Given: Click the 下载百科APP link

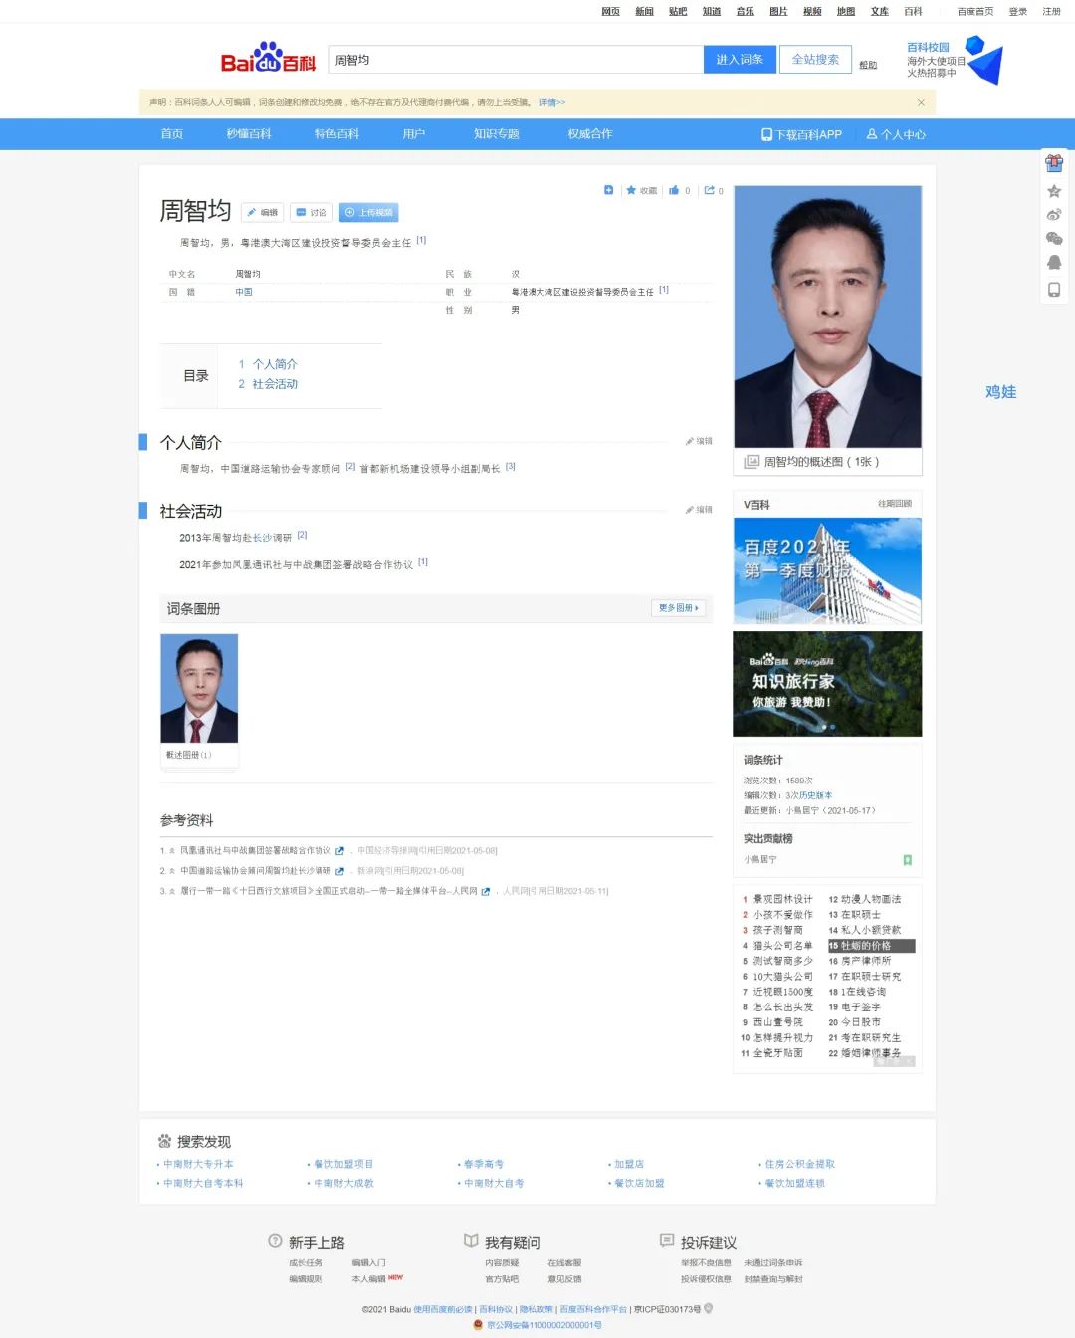Looking at the screenshot, I should coord(801,134).
